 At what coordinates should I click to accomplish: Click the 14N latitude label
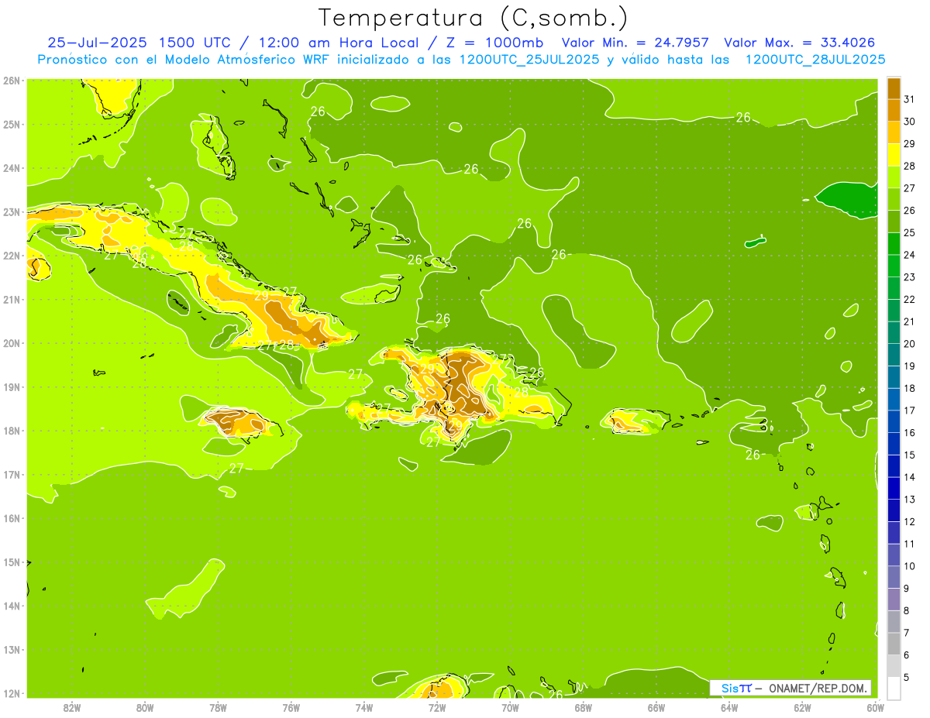point(12,606)
